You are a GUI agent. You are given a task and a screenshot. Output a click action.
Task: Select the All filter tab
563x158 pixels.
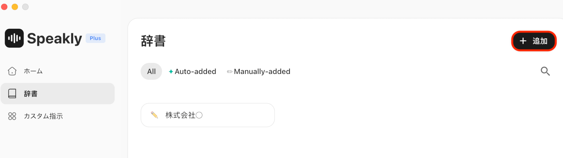coord(151,71)
